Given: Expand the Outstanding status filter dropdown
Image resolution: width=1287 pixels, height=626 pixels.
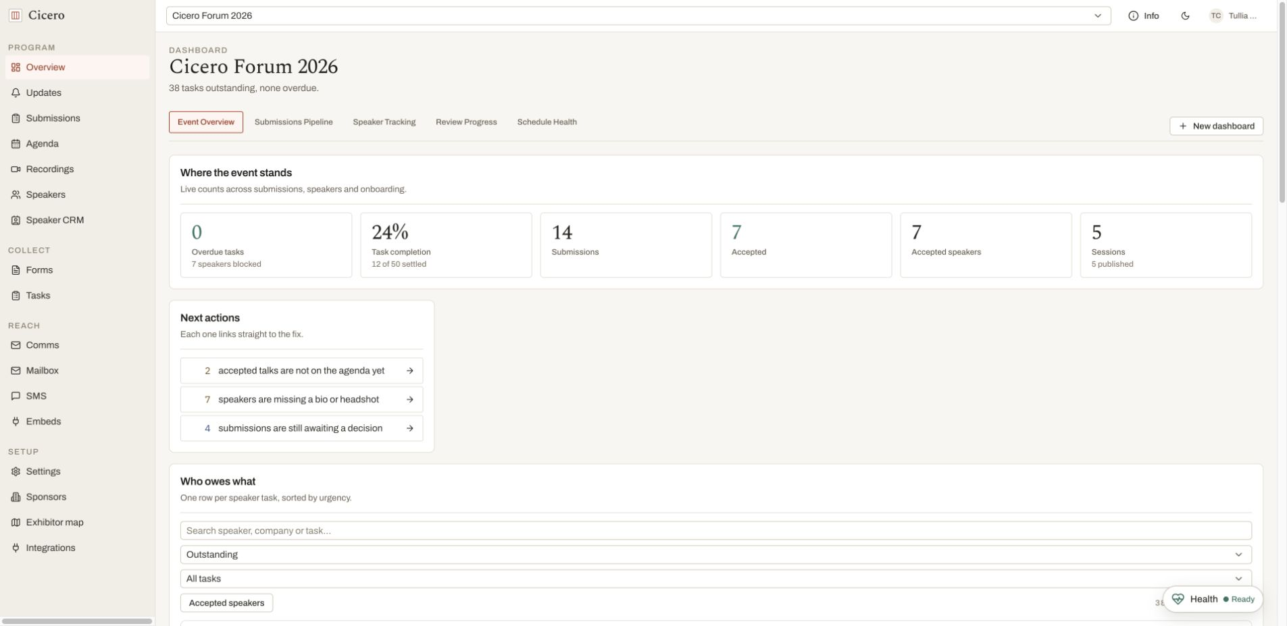Looking at the screenshot, I should click(x=715, y=554).
